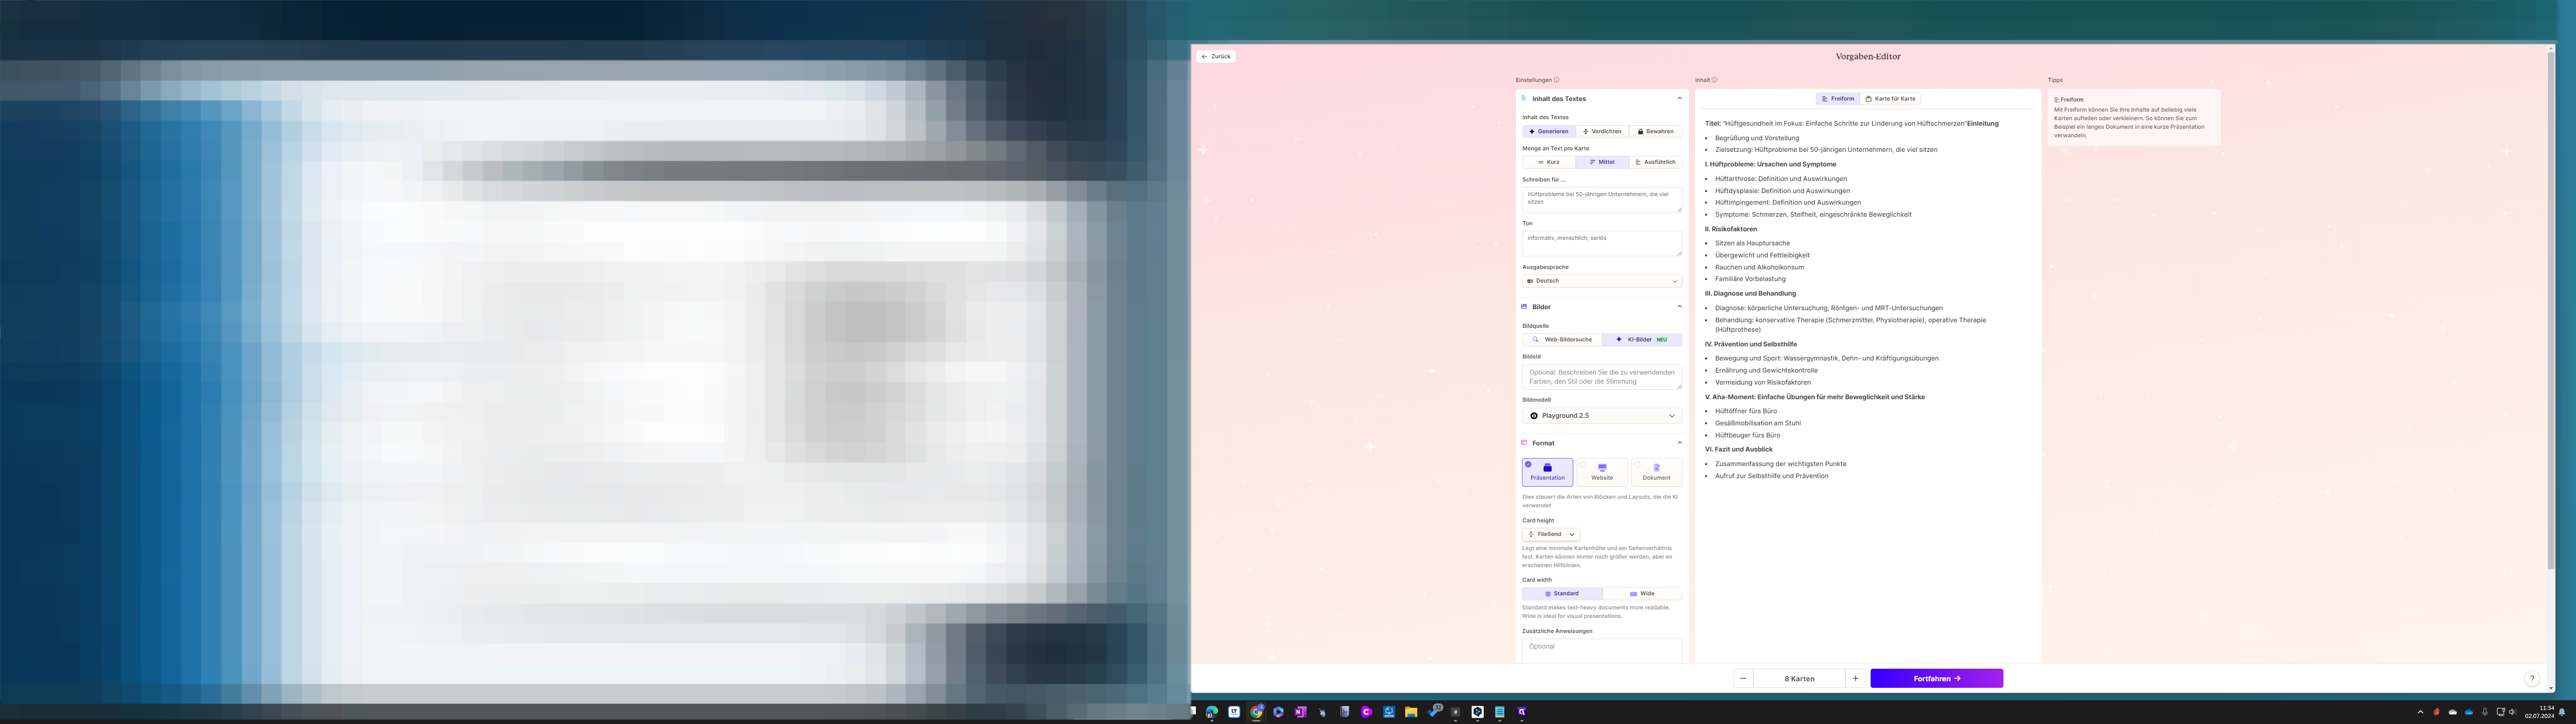This screenshot has width=2576, height=724.
Task: Switch to the Freiform tab
Action: (1838, 98)
